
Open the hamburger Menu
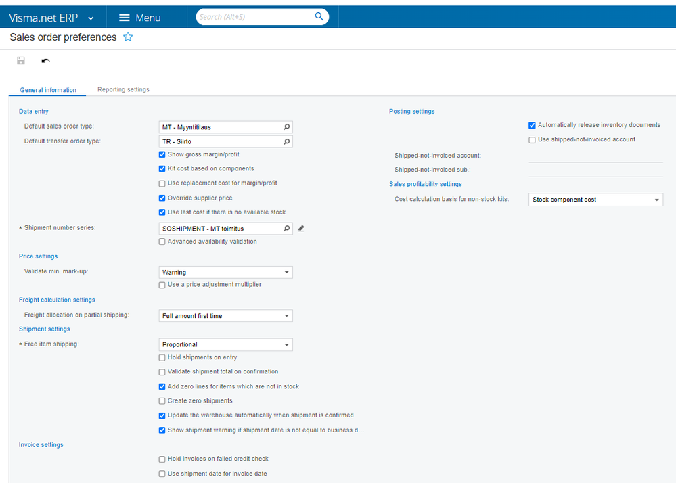[139, 18]
